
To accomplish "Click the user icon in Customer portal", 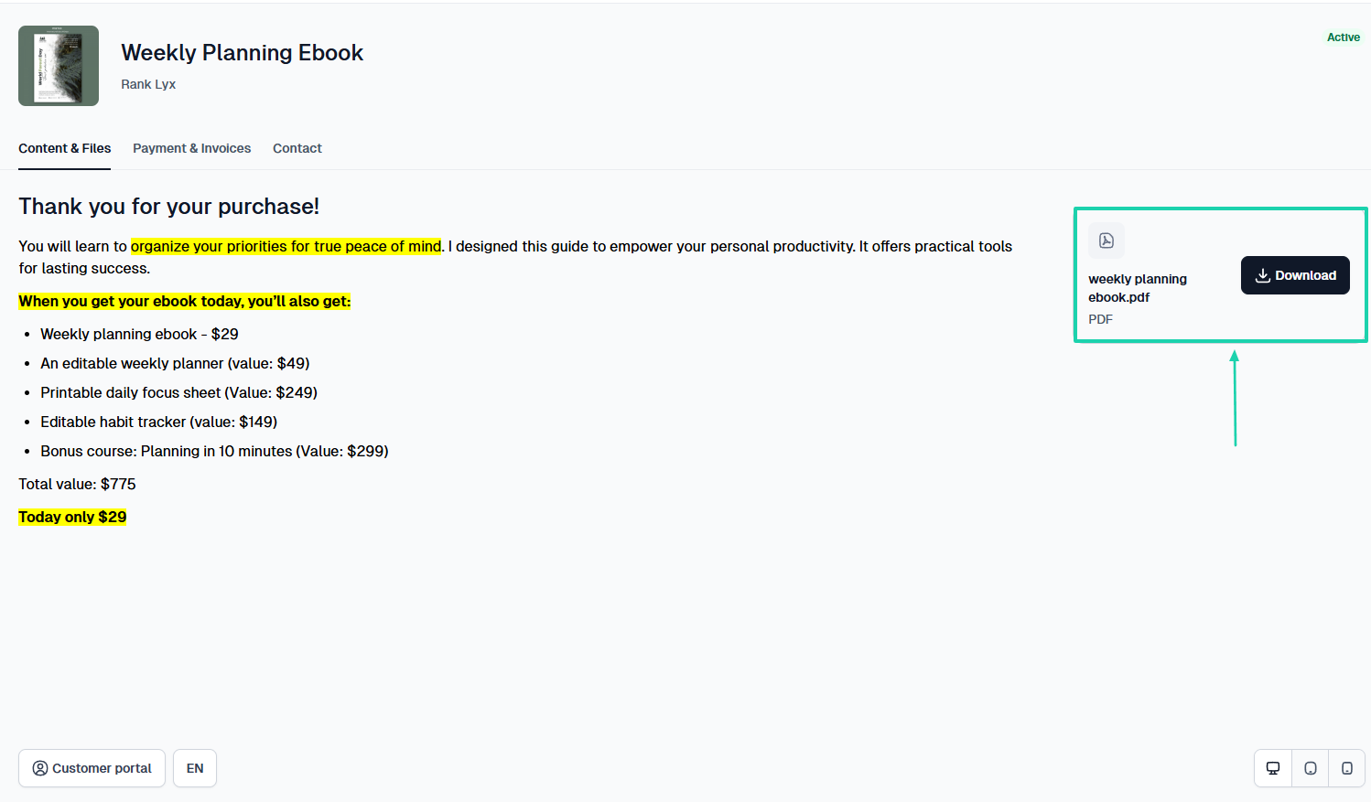I will [x=40, y=768].
